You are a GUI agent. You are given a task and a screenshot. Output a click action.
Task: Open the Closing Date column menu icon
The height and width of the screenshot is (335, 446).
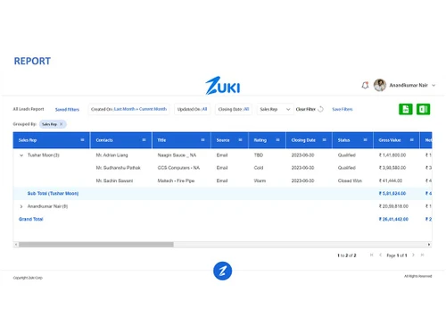pos(325,140)
